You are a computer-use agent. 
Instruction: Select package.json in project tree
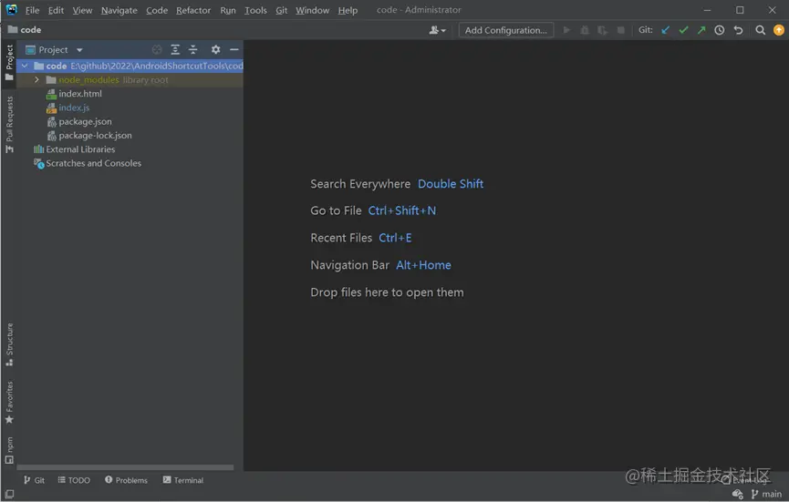[x=79, y=121]
